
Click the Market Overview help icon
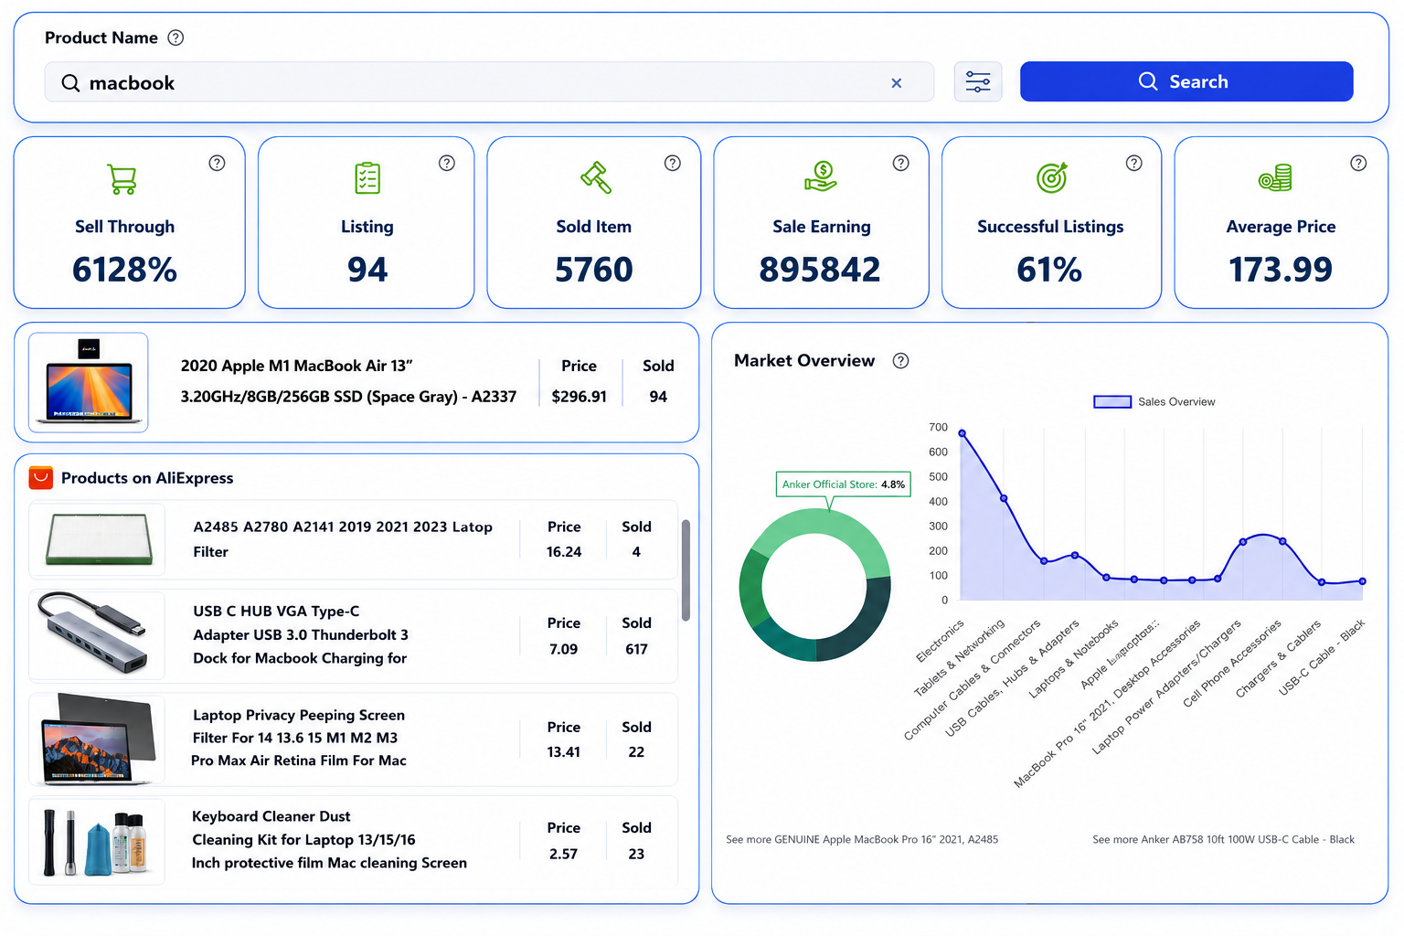click(901, 360)
